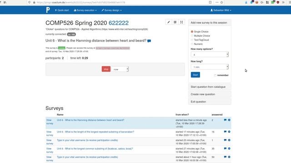Screen dimensions: 291x163
Task: Click the round blue icon in the bananaban row
Action: [x=229, y=132]
